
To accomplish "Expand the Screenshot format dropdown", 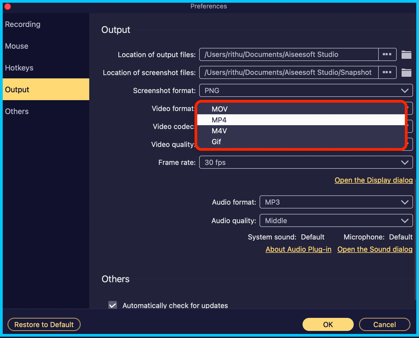I will [306, 90].
